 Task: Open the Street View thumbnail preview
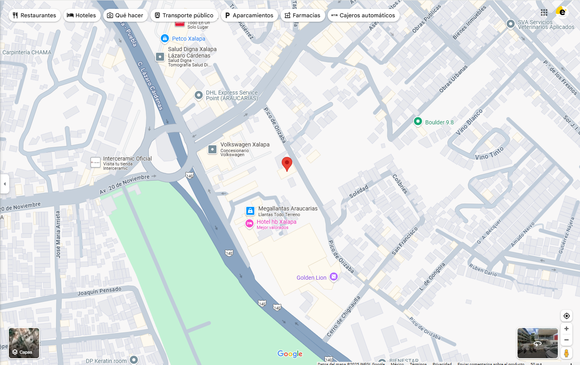tap(538, 343)
